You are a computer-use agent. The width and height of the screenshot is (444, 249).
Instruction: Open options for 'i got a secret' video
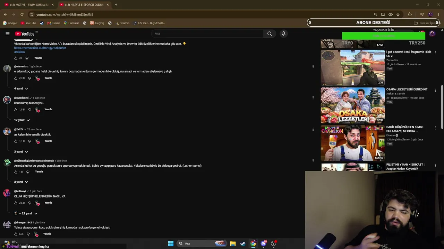pyautogui.click(x=435, y=53)
